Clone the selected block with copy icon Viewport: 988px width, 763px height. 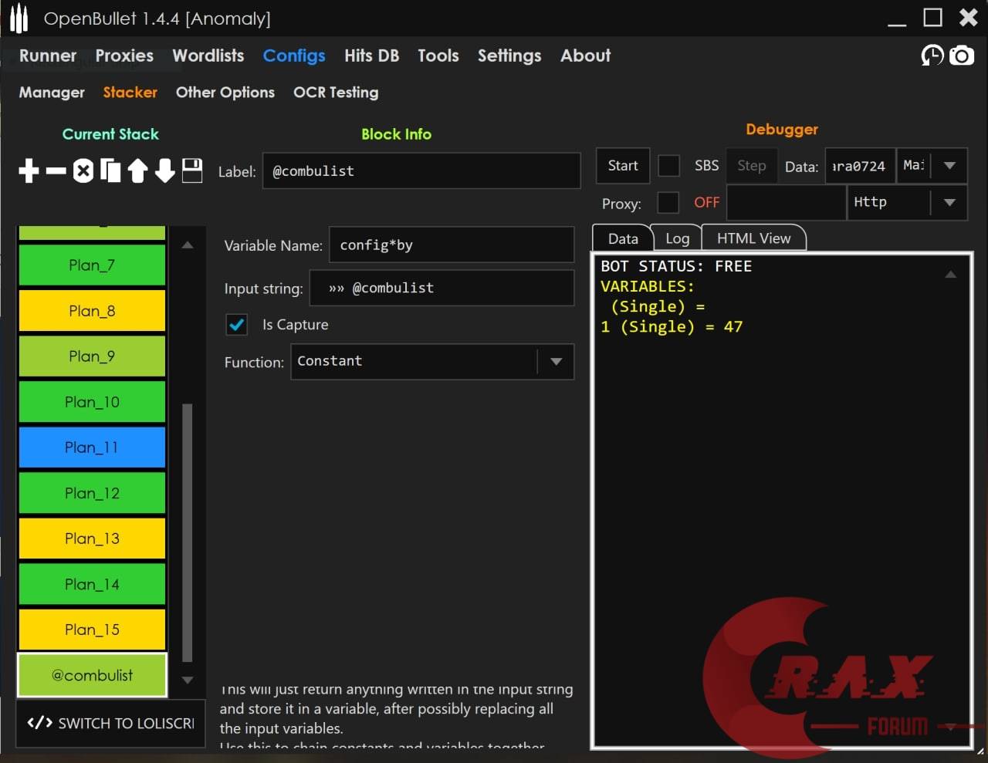pos(110,170)
